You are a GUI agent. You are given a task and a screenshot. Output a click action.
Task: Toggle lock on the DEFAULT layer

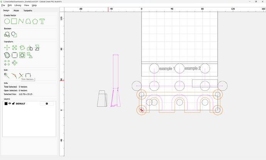(13, 103)
